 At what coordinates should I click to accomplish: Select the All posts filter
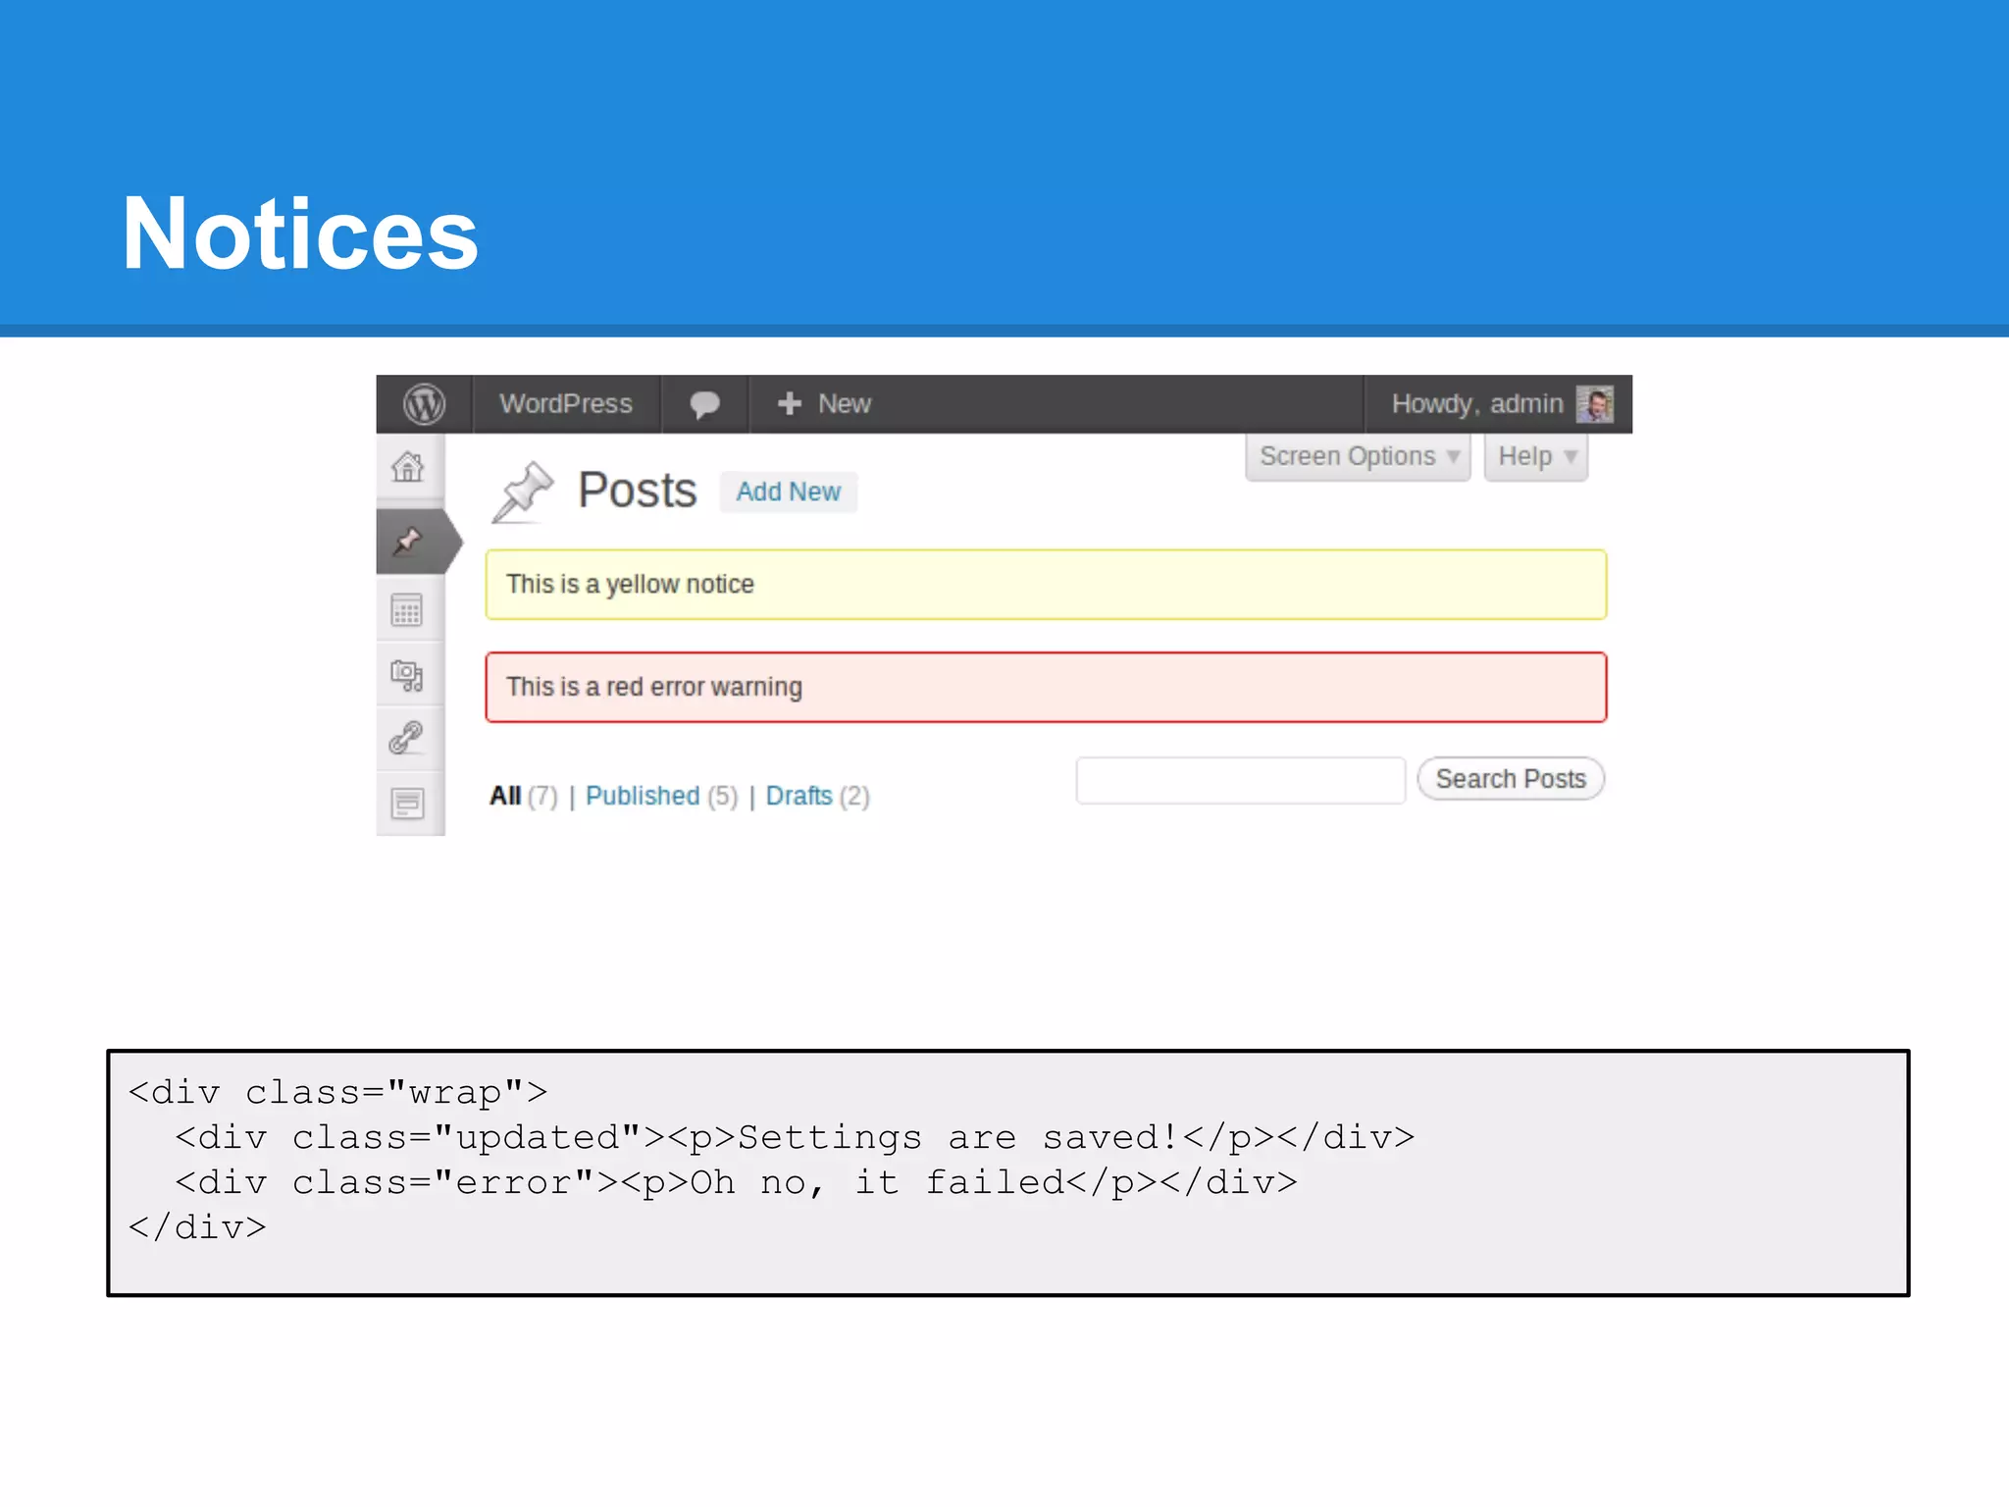[505, 796]
